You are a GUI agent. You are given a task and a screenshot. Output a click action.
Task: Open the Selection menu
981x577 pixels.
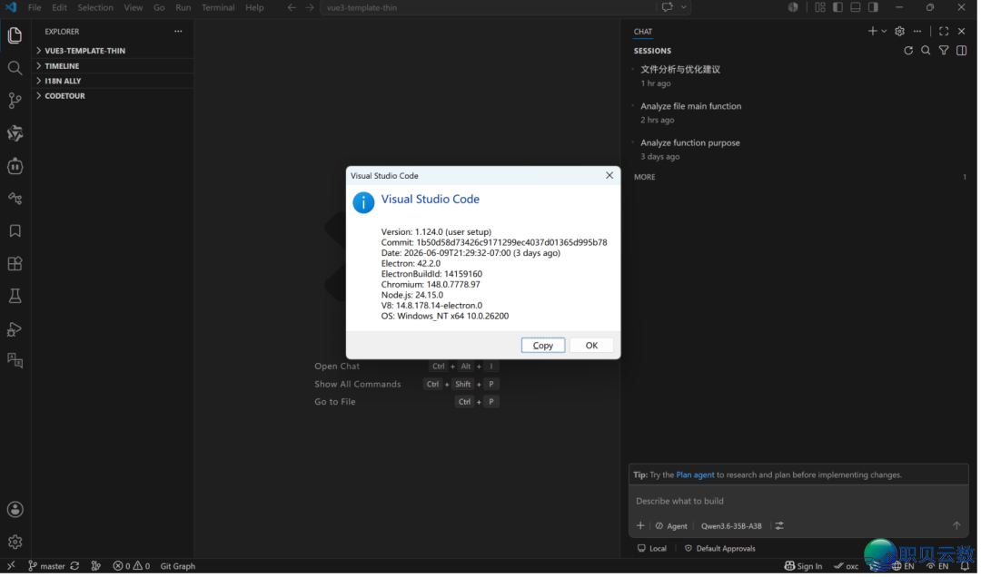95,7
